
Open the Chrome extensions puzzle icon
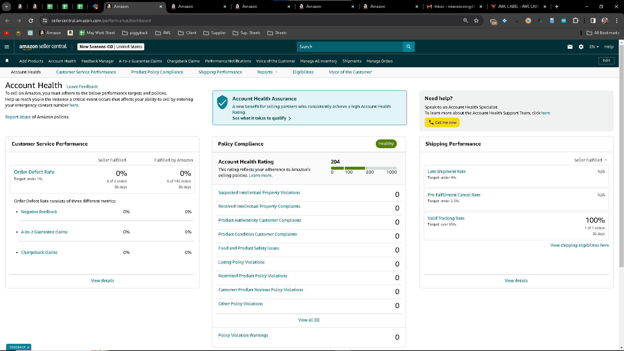point(576,20)
